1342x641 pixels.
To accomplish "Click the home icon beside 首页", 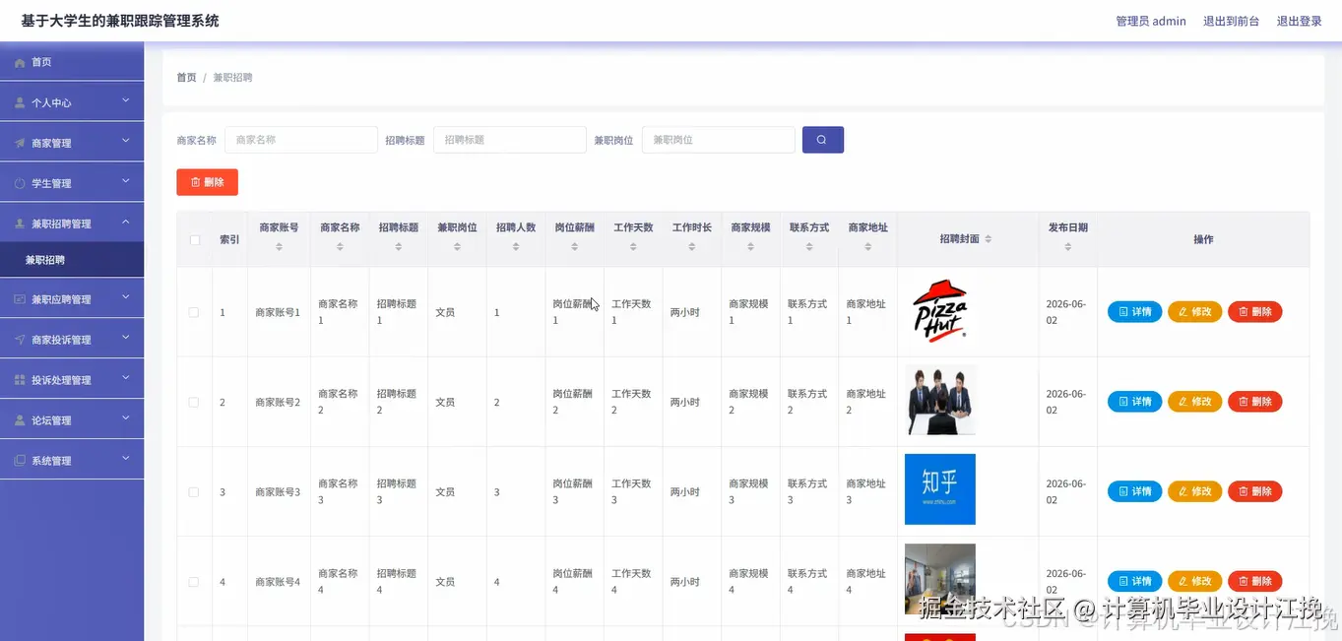I will [x=20, y=62].
